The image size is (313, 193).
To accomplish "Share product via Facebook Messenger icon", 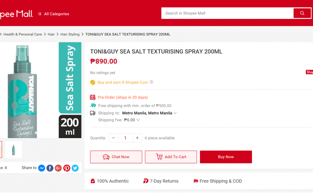I will point(41,168).
